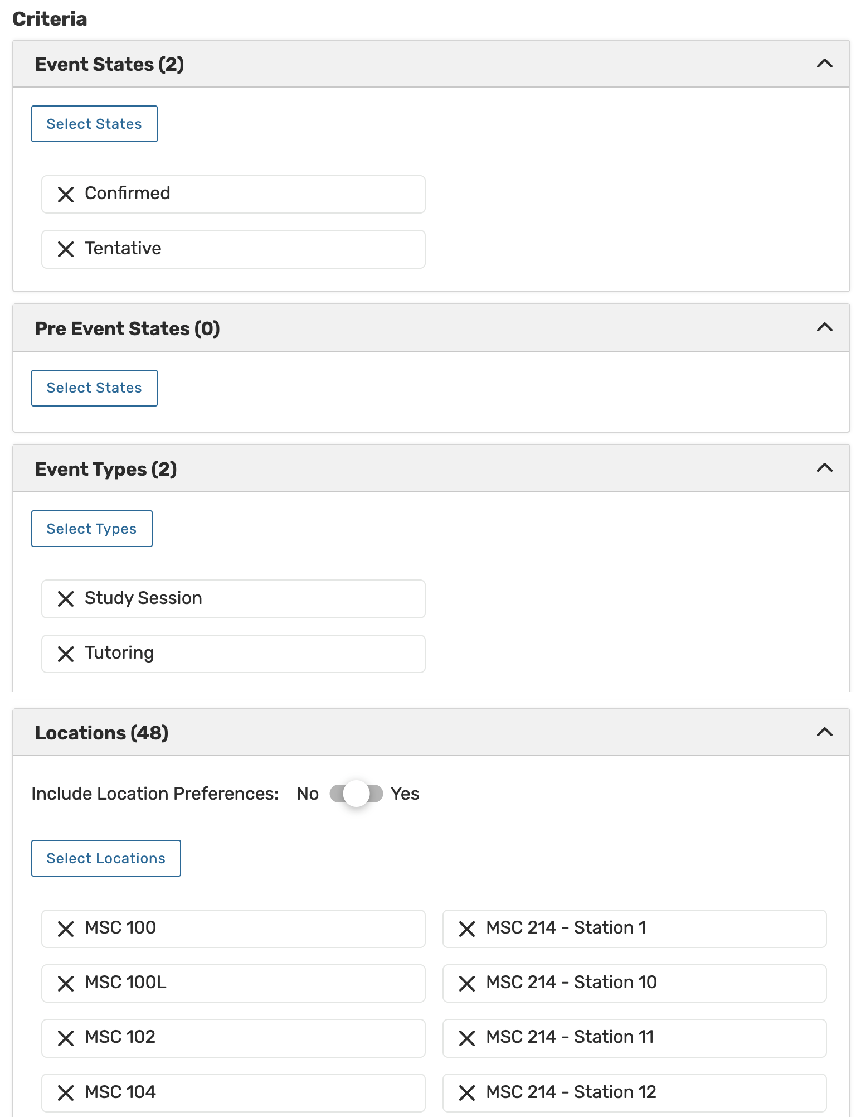This screenshot has height=1117, width=861.
Task: Remove the Tentative event state
Action: click(66, 249)
